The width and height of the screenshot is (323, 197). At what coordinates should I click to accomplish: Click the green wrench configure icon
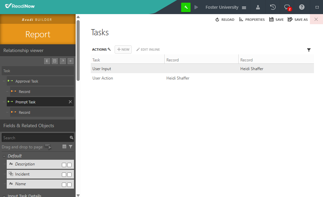point(186,7)
